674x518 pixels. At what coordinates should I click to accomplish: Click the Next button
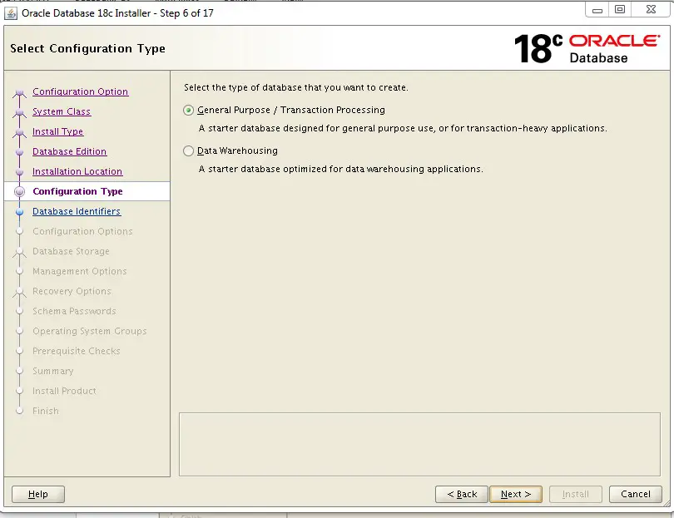tap(516, 495)
